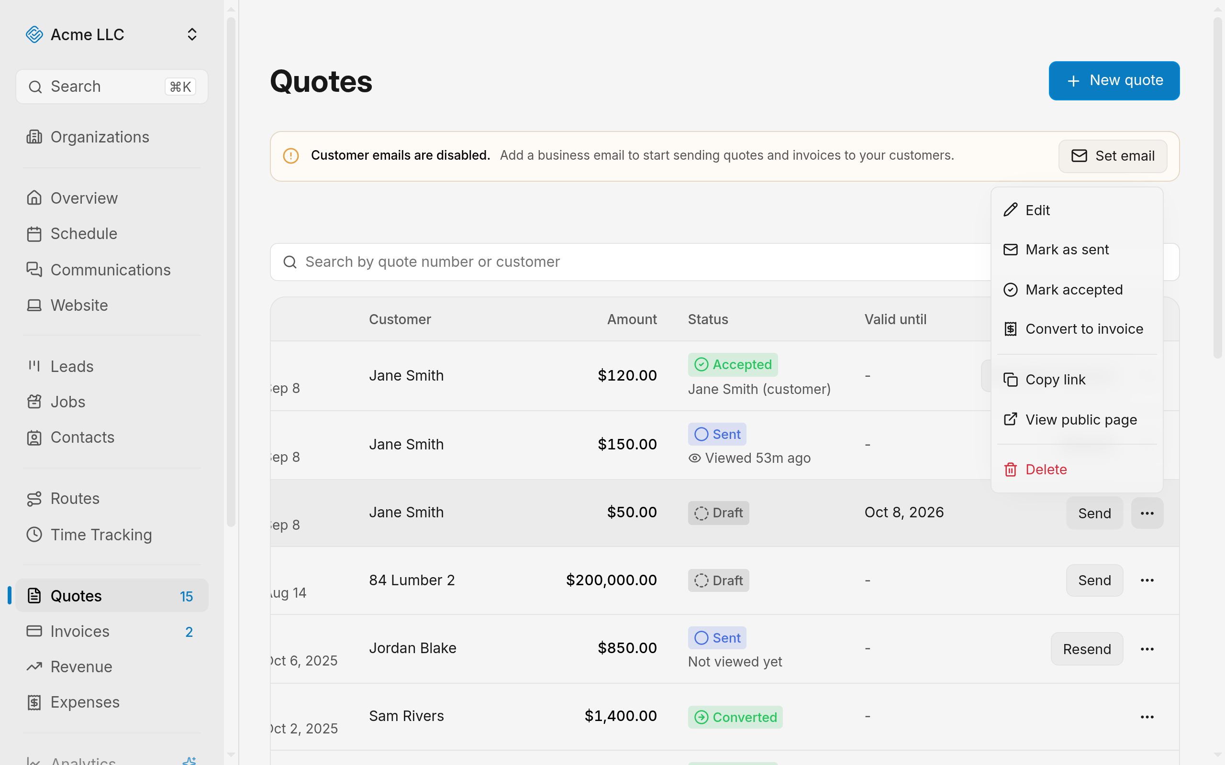1225x765 pixels.
Task: Open the Expenses receipt icon
Action: pyautogui.click(x=34, y=702)
